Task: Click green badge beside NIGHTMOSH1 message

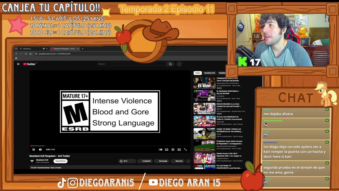Action: click(x=327, y=142)
